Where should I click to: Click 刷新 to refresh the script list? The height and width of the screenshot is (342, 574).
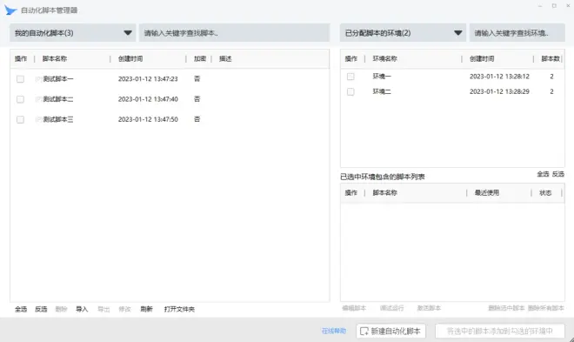coord(146,309)
